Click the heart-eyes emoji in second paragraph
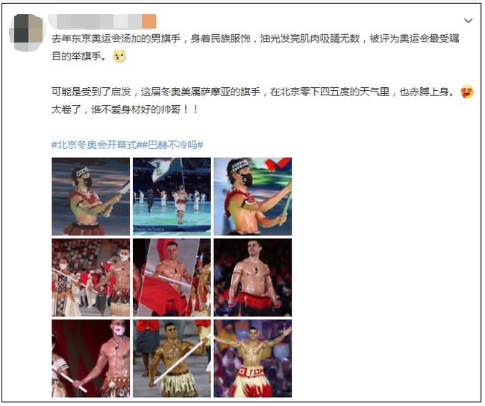Image resolution: width=485 pixels, height=406 pixels. [467, 92]
